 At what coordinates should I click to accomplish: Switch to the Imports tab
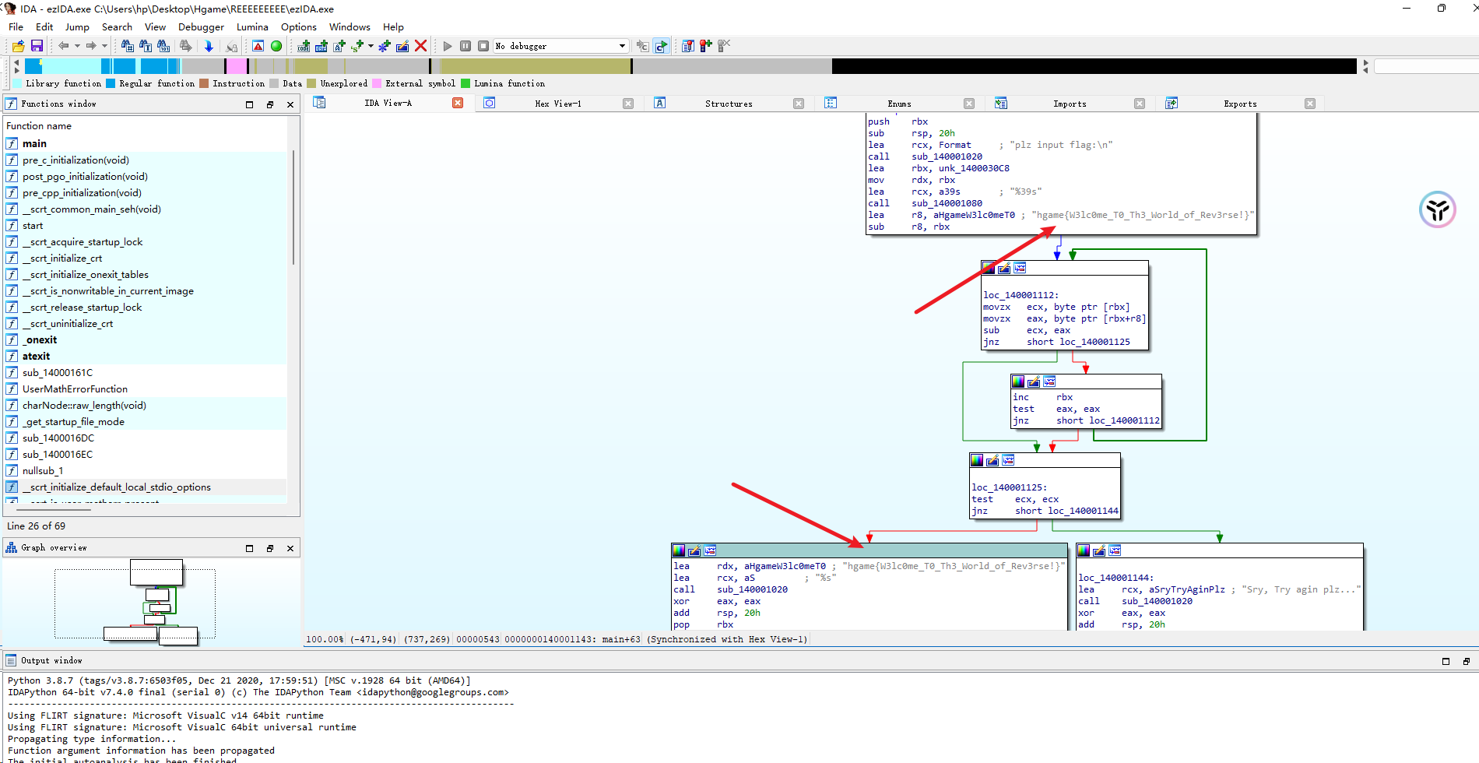click(x=1070, y=104)
